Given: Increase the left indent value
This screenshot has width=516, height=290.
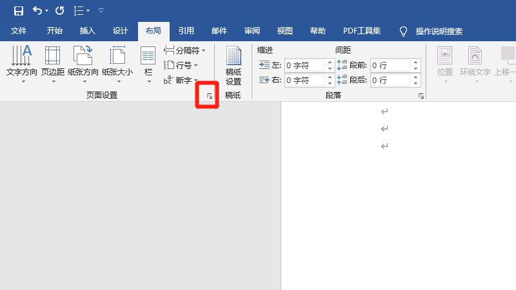Looking at the screenshot, I should pyautogui.click(x=330, y=63).
